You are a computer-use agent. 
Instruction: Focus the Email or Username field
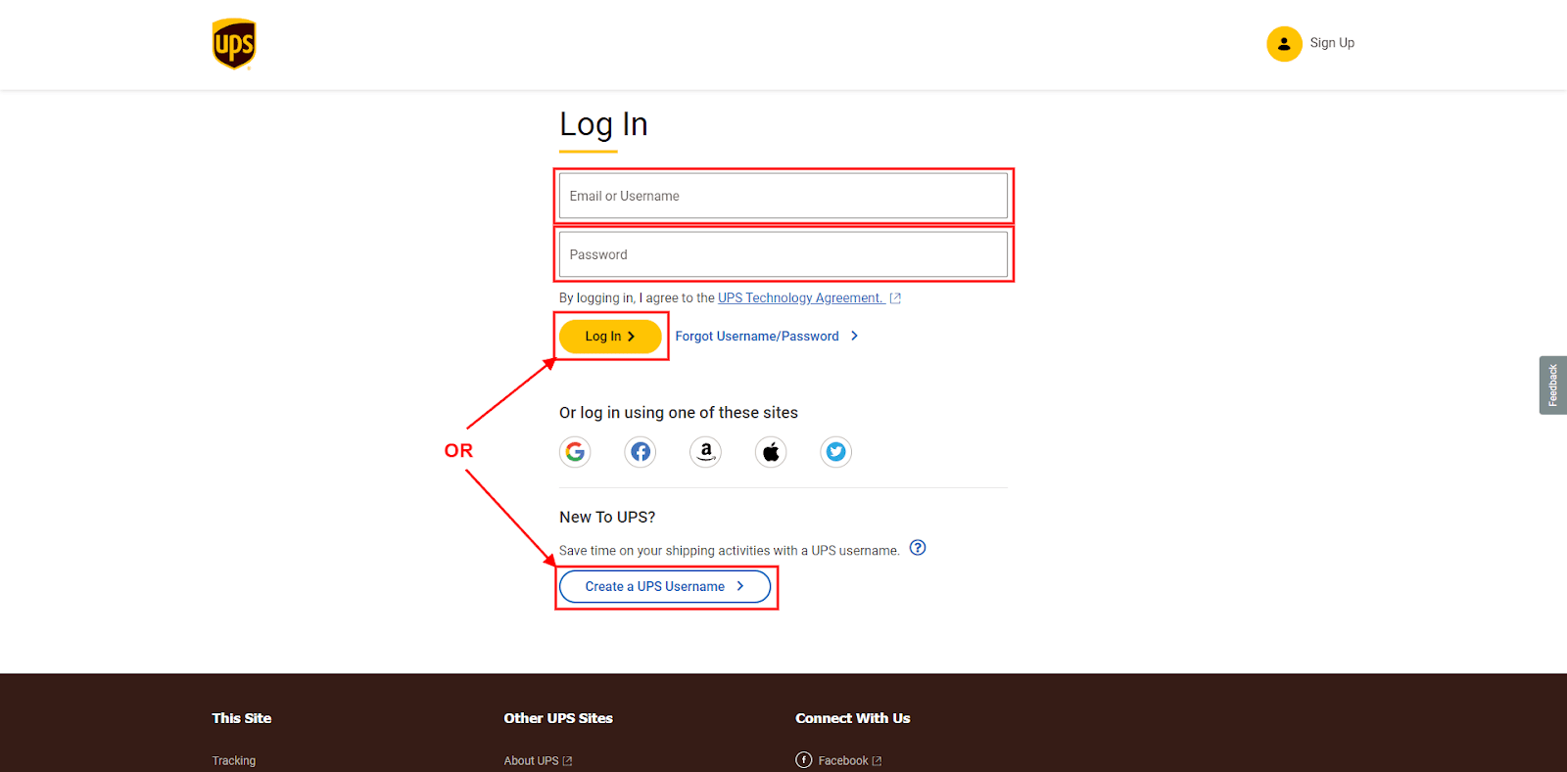(783, 196)
